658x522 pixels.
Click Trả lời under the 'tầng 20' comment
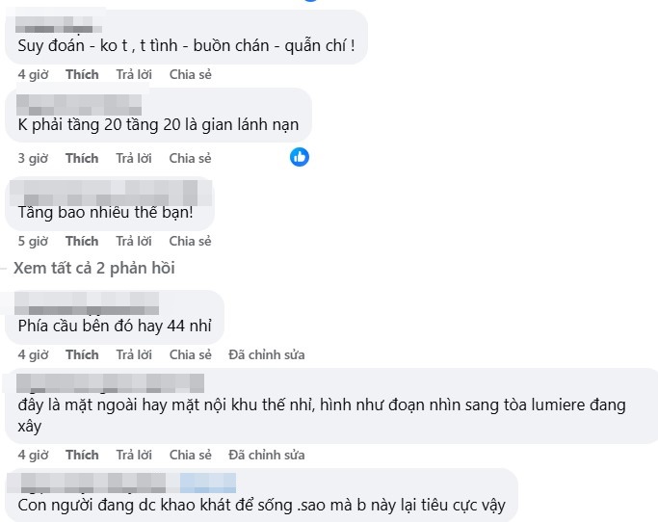134,158
